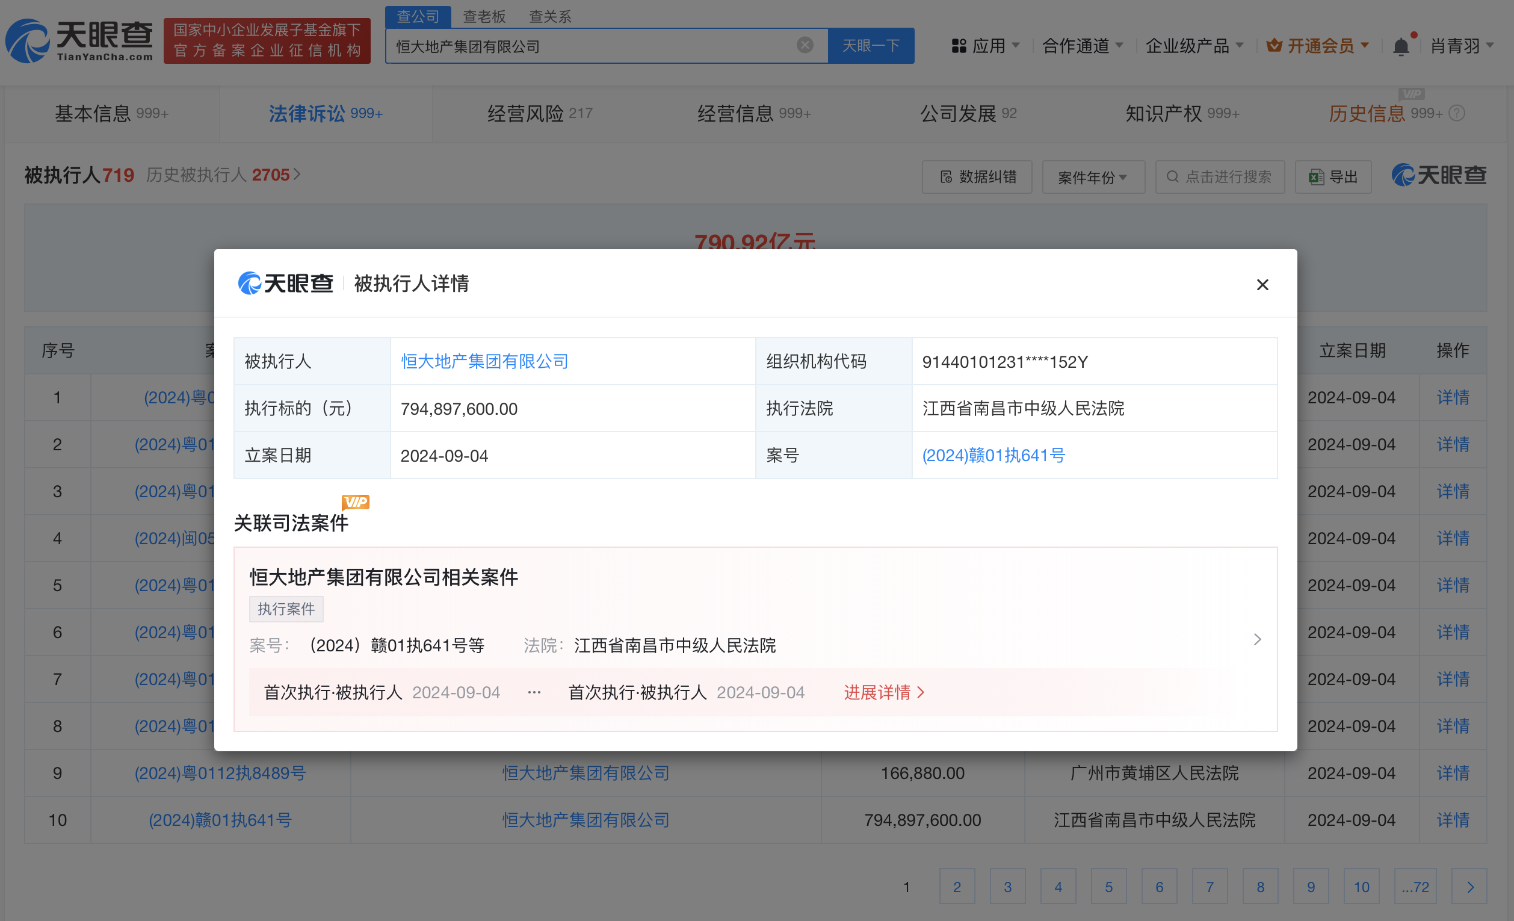1514x921 pixels.
Task: Open case link (2024)赣01执641号
Action: click(x=993, y=455)
